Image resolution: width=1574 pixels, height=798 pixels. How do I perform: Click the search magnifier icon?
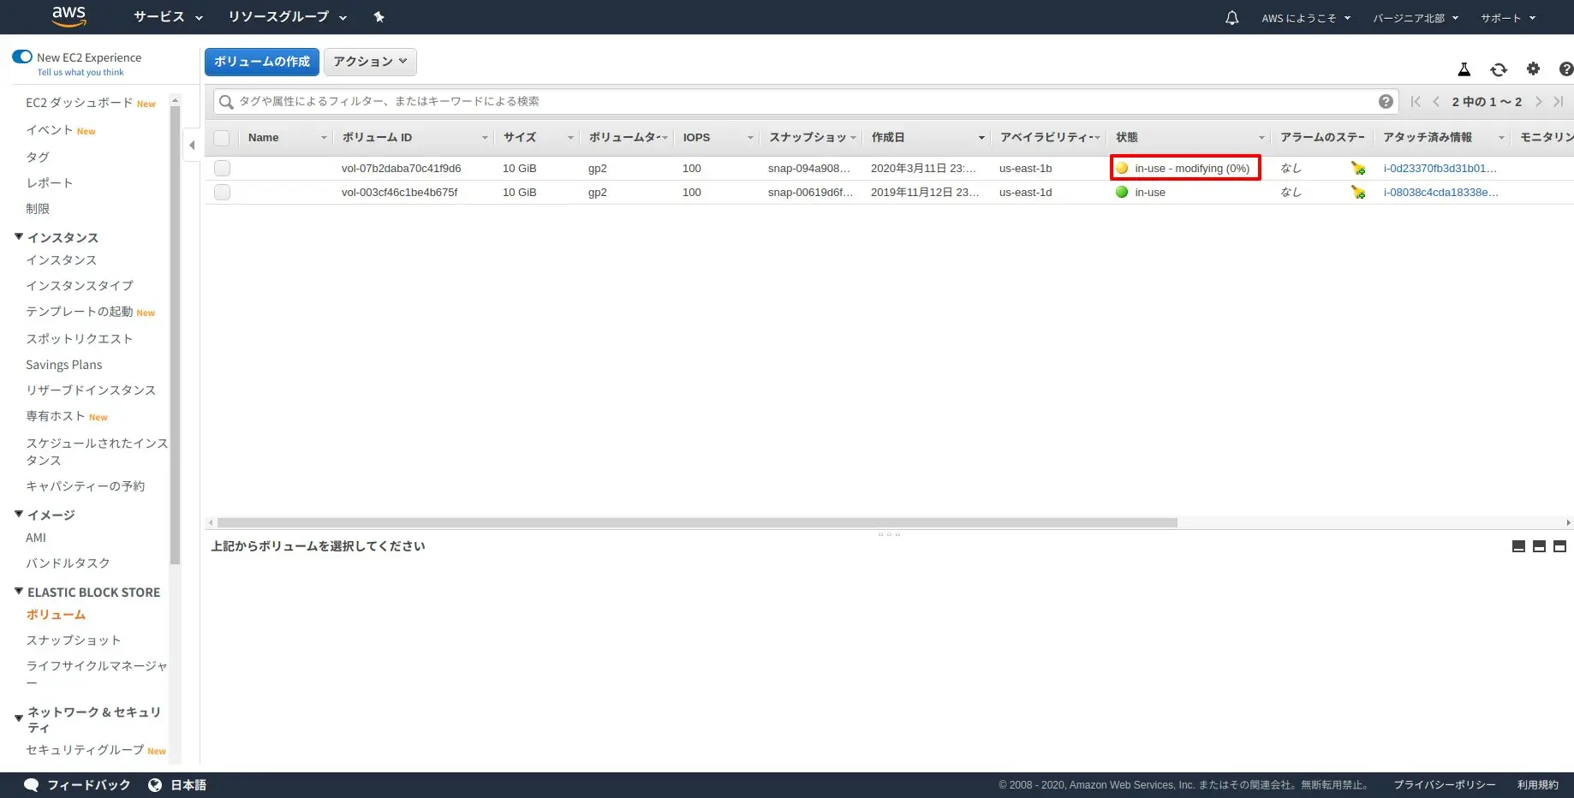(x=226, y=102)
